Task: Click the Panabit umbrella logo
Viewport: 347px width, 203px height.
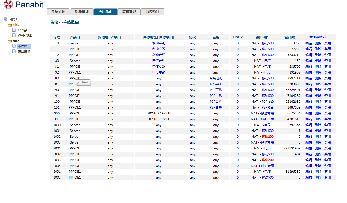Action: tap(8, 5)
